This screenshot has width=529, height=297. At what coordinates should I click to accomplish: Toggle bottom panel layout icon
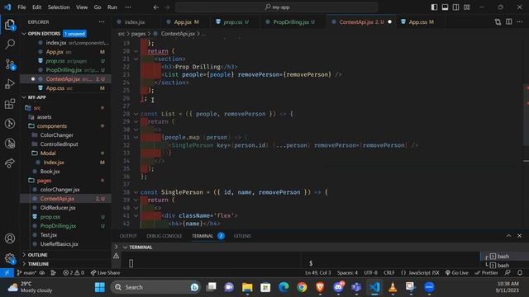pyautogui.click(x=445, y=7)
